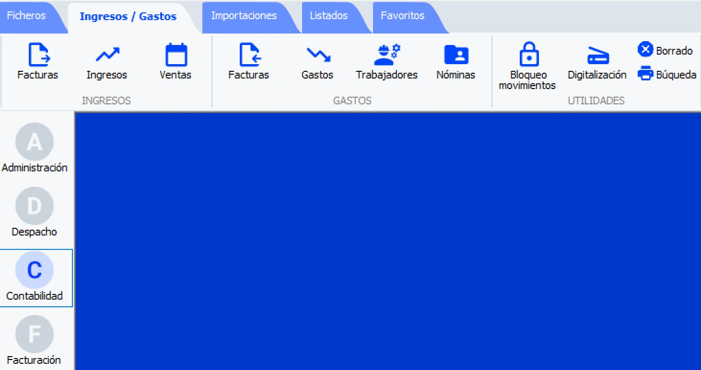Select the Facturación module in sidebar

(x=35, y=340)
